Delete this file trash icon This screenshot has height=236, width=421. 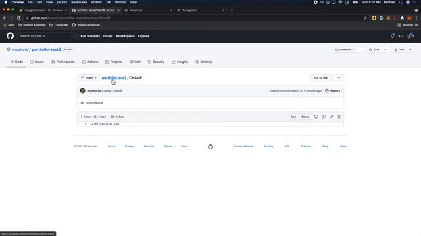pos(339,117)
